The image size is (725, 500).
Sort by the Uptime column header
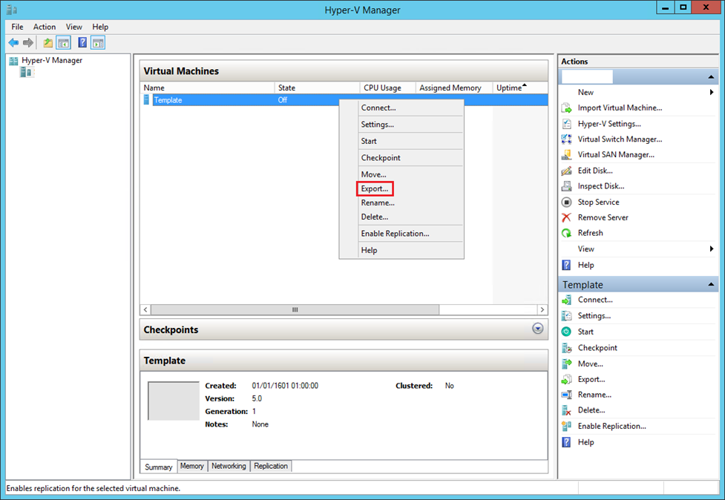pos(520,88)
